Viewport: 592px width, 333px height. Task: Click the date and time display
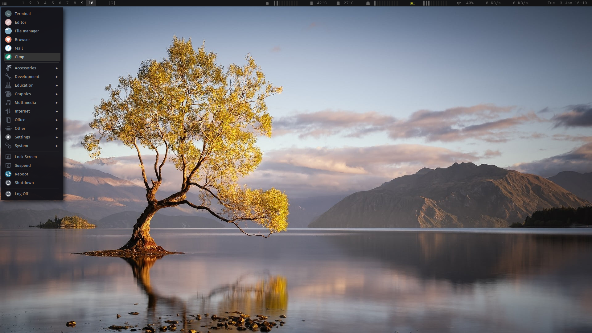(567, 3)
